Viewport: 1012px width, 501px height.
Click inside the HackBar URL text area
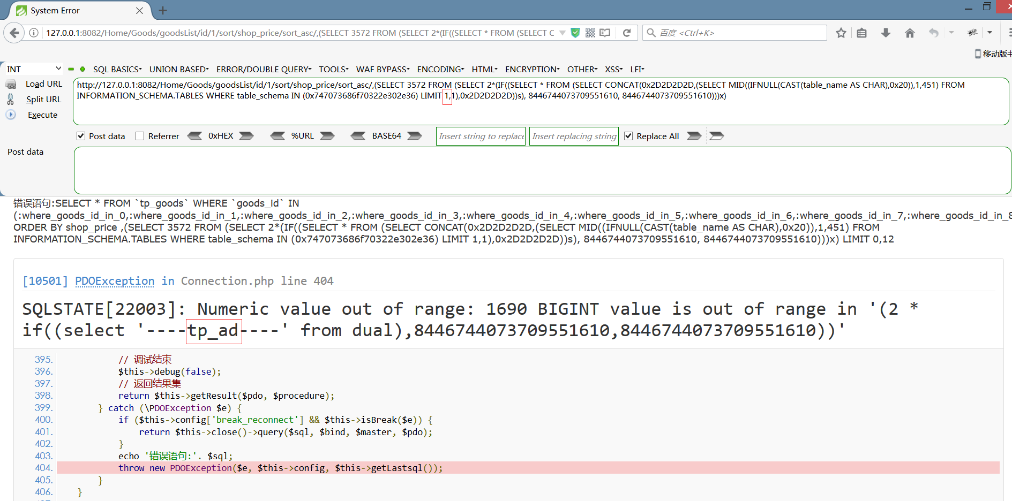(x=541, y=102)
